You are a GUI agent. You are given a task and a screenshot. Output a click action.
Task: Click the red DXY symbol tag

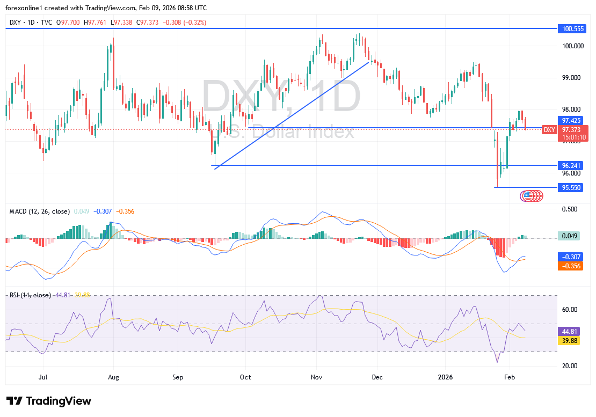click(x=549, y=129)
